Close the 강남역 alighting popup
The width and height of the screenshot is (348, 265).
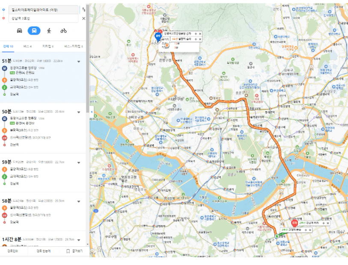click(328, 223)
